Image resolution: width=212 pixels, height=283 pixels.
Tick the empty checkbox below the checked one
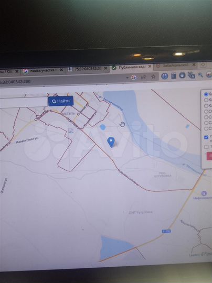click(206, 147)
